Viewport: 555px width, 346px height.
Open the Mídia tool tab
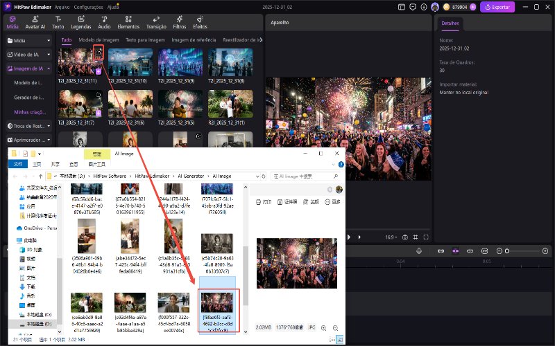[12, 22]
